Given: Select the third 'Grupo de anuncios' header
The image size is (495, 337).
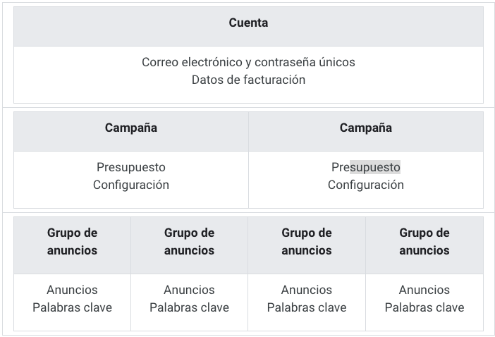Looking at the screenshot, I should (307, 241).
